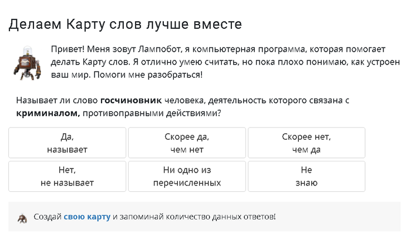Click the question text starting "Называет ли слово"
The width and height of the screenshot is (411, 243).
(57, 100)
